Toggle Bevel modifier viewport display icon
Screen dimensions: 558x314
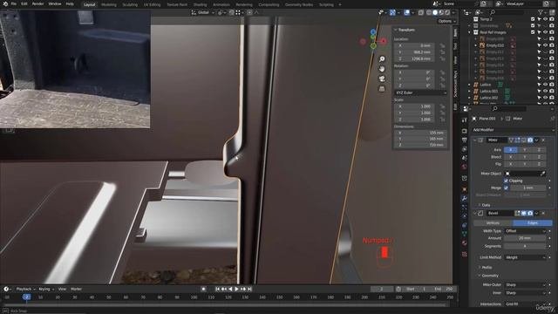524,213
